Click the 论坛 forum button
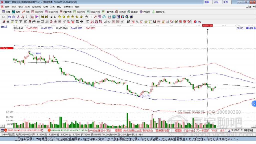This screenshot has width=256, height=144. 216,2
